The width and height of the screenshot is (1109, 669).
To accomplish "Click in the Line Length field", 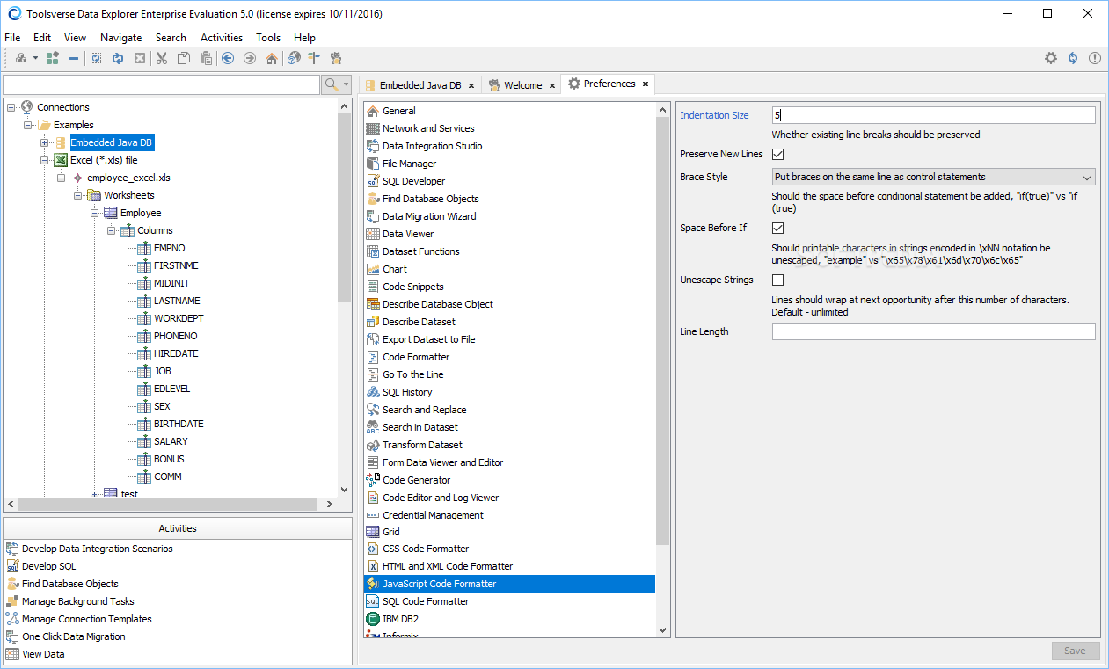I will point(933,331).
